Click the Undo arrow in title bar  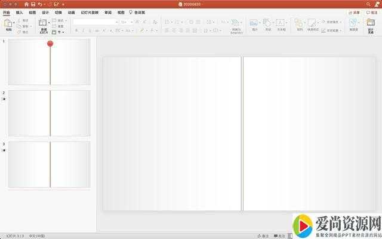click(x=40, y=4)
